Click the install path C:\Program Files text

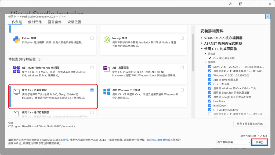[42, 126]
